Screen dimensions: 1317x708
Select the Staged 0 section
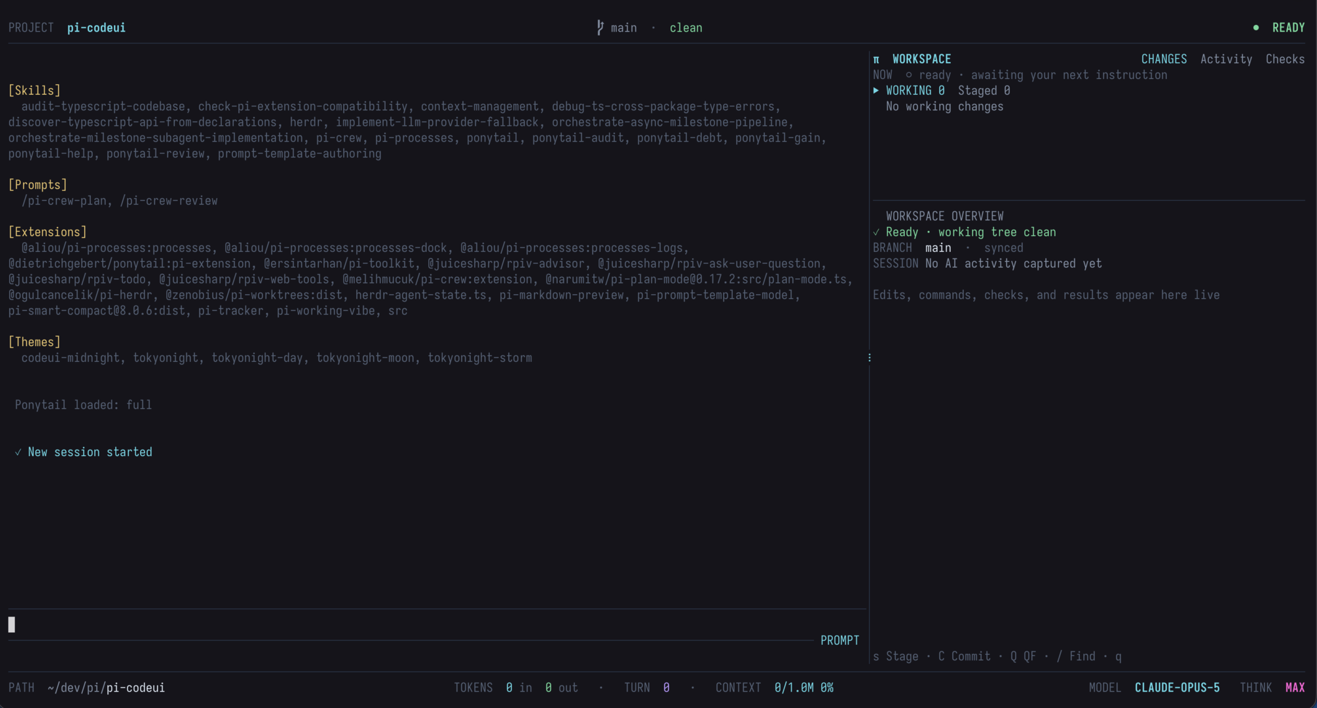984,91
